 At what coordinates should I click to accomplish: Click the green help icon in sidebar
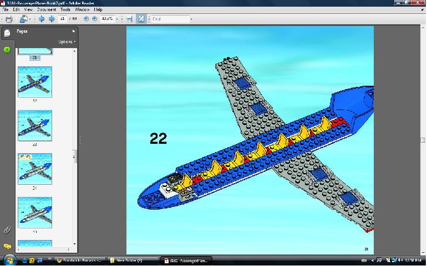7,50
